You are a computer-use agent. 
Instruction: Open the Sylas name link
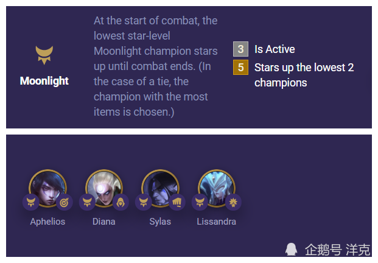pyautogui.click(x=160, y=222)
